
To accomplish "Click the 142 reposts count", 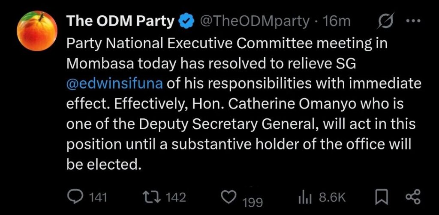I will [x=175, y=197].
